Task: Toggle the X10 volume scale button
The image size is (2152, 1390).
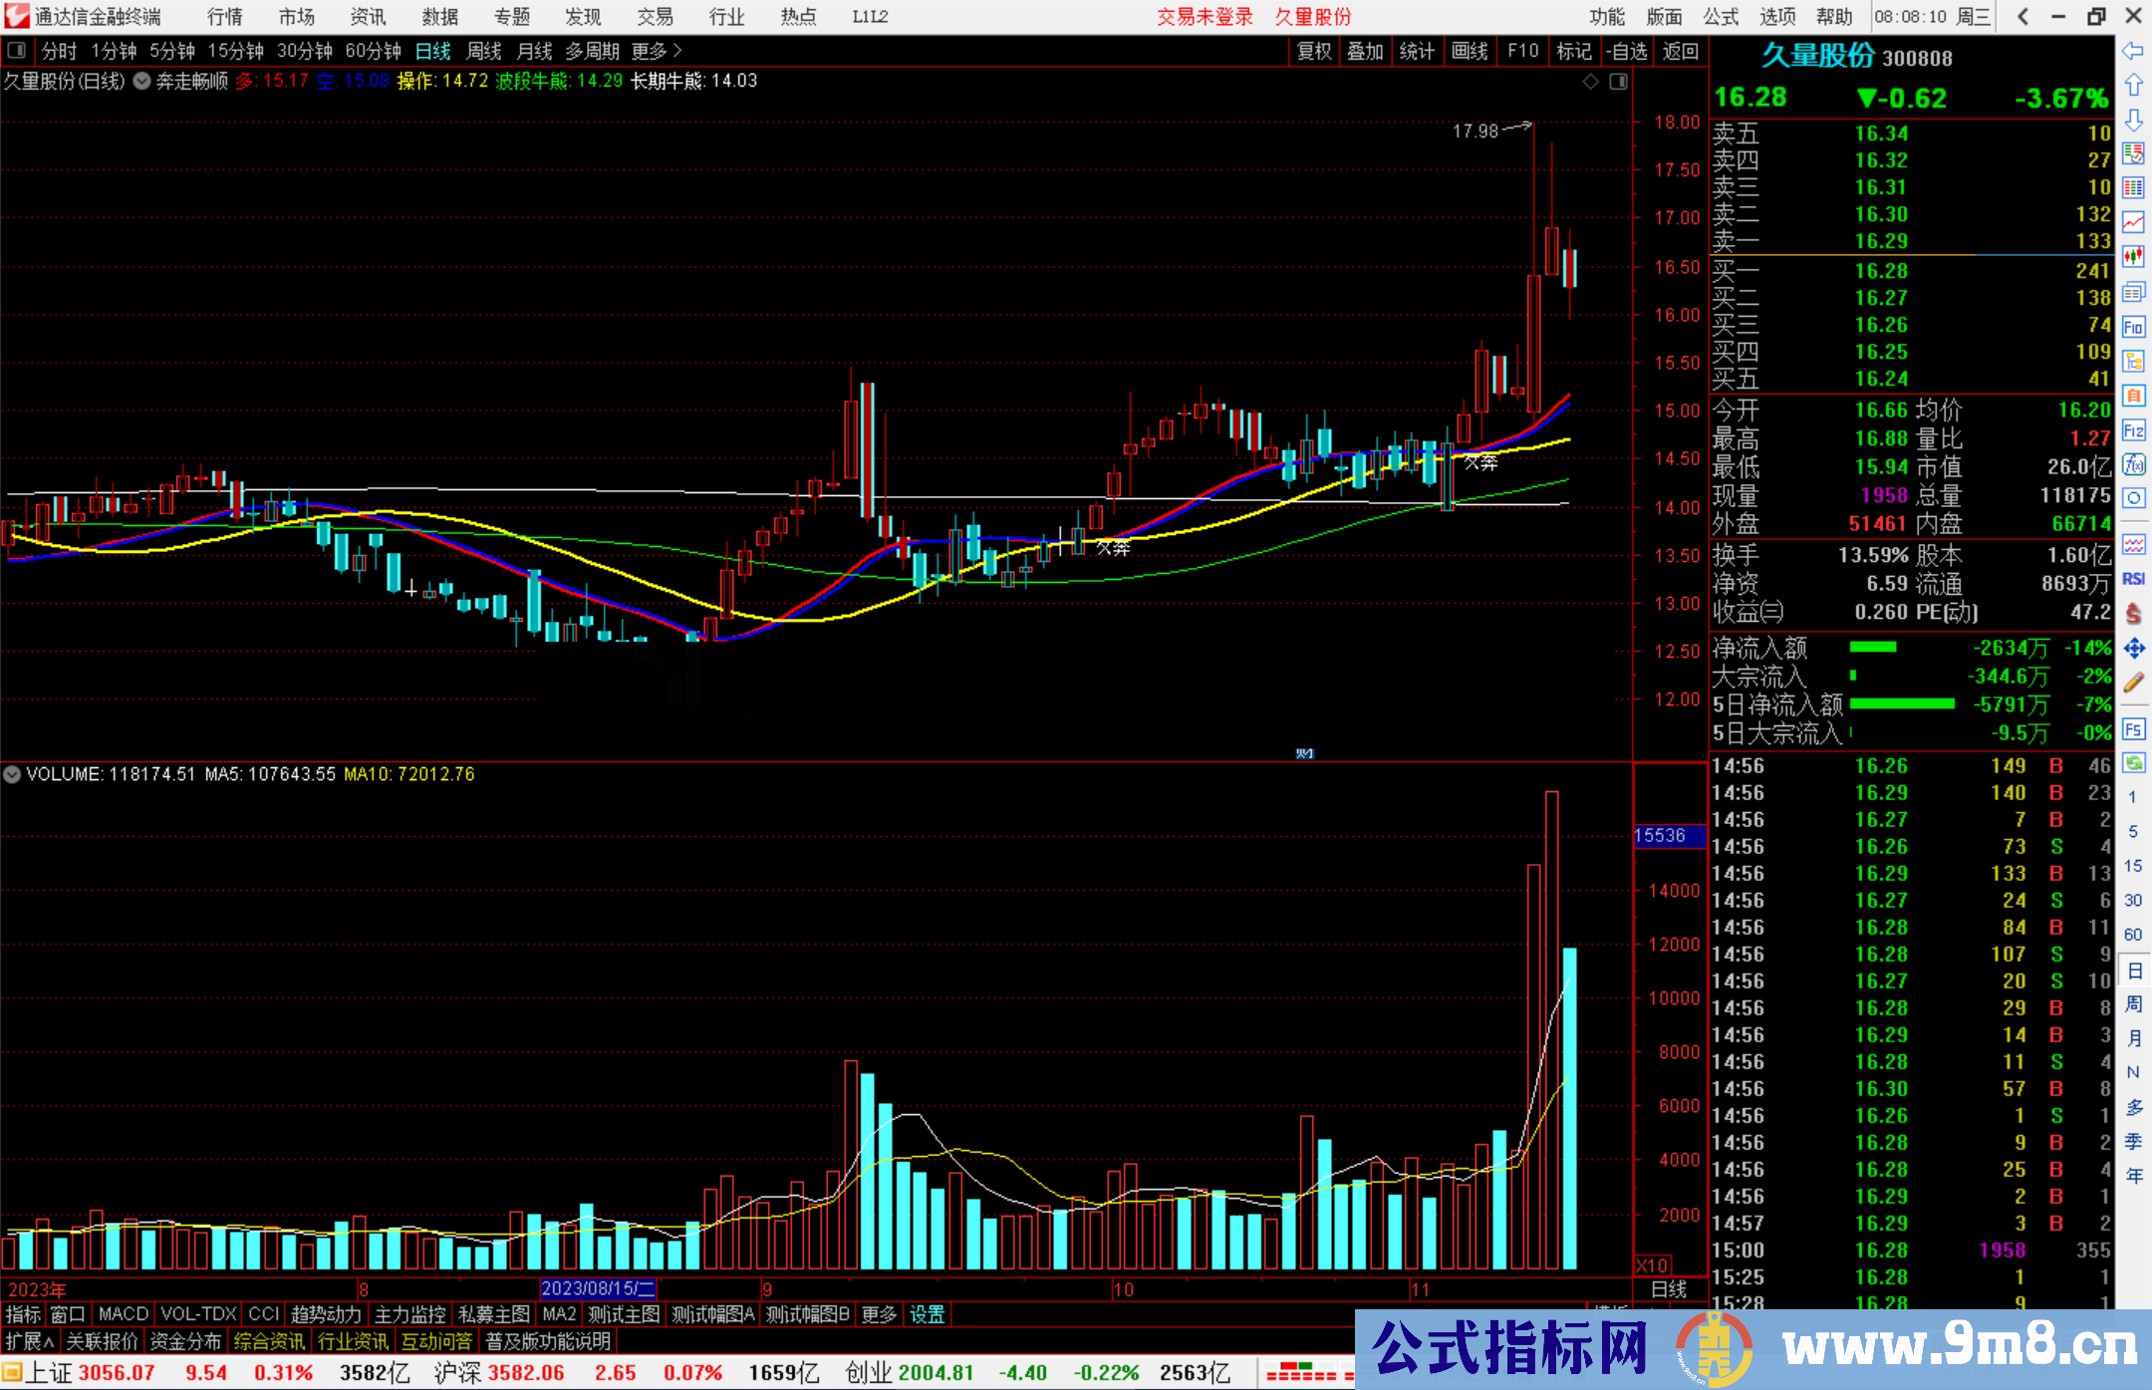Action: 1652,1264
